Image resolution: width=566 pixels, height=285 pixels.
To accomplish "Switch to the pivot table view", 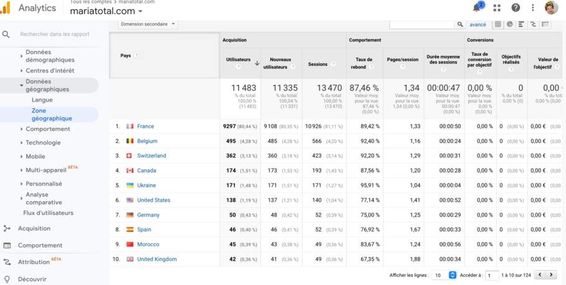I will pyautogui.click(x=545, y=24).
